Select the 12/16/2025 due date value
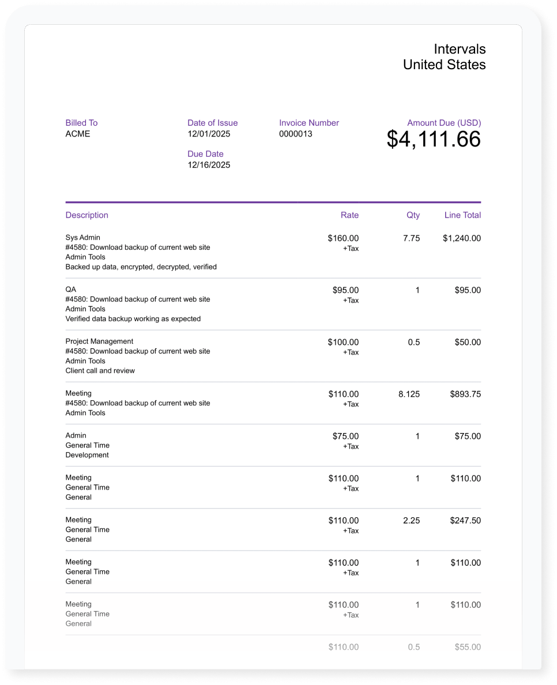The image size is (557, 685). click(x=209, y=165)
